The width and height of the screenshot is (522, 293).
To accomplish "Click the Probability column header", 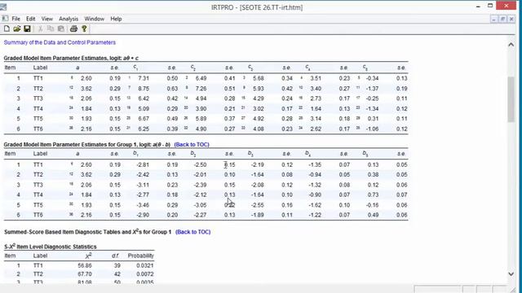I will click(x=141, y=256).
